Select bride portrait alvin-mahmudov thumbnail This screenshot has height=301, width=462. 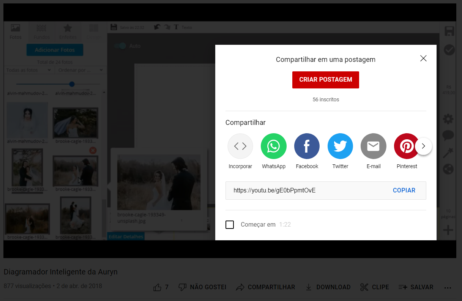27,120
